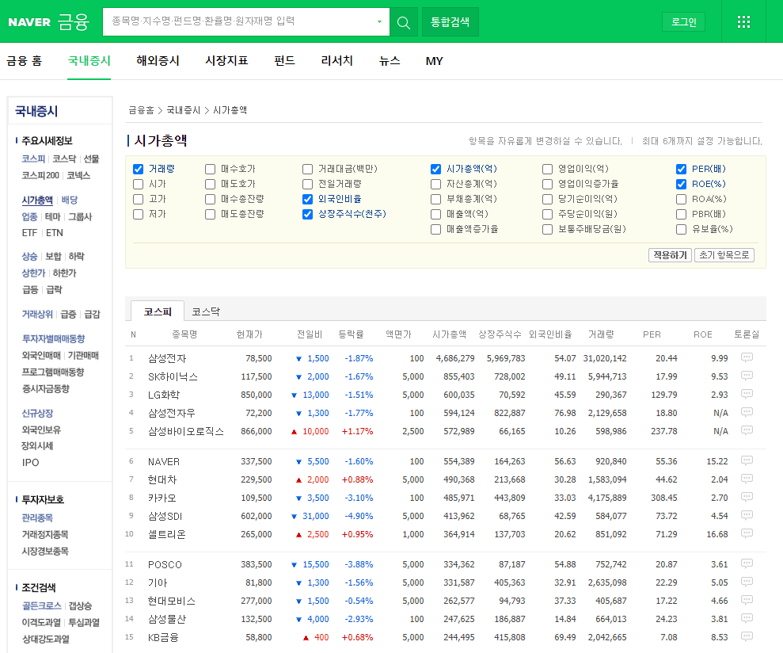Click the 통합검색 button
This screenshot has height=653, width=783.
[x=450, y=22]
